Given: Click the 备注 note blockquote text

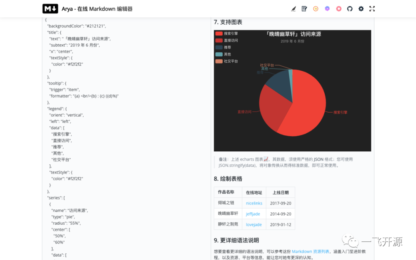Looking at the screenshot, I should tap(285, 162).
